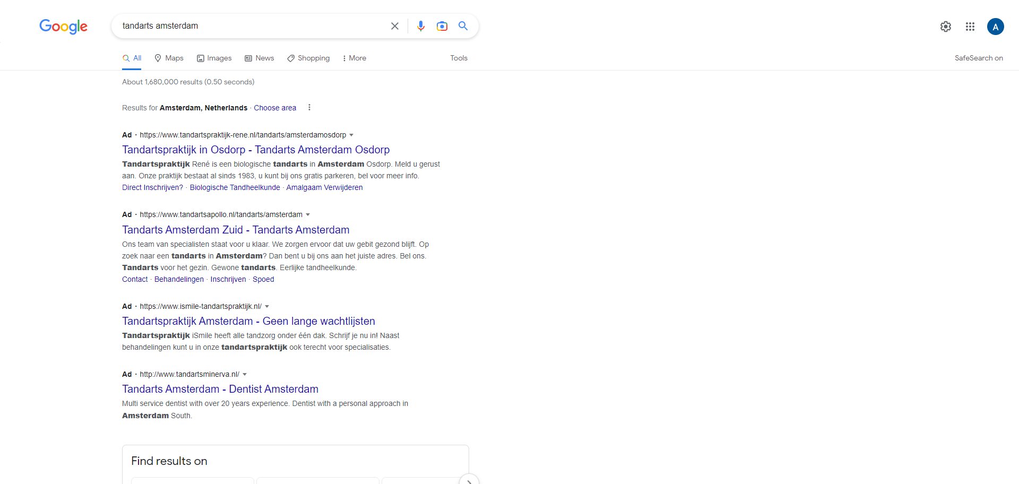Open the three-dot menu beside Choose area
This screenshot has width=1019, height=484.
[309, 108]
